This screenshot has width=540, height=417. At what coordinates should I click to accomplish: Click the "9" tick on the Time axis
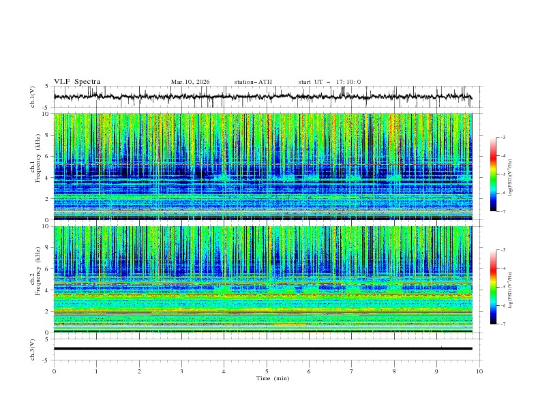click(436, 371)
